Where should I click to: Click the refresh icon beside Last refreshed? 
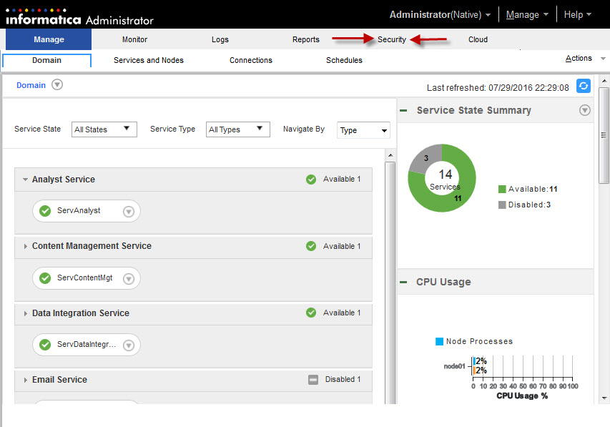pyautogui.click(x=583, y=86)
